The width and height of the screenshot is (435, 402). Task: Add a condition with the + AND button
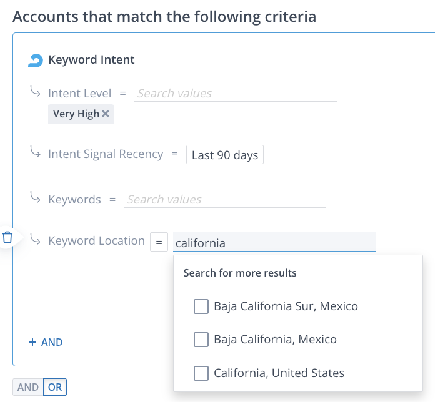click(46, 342)
